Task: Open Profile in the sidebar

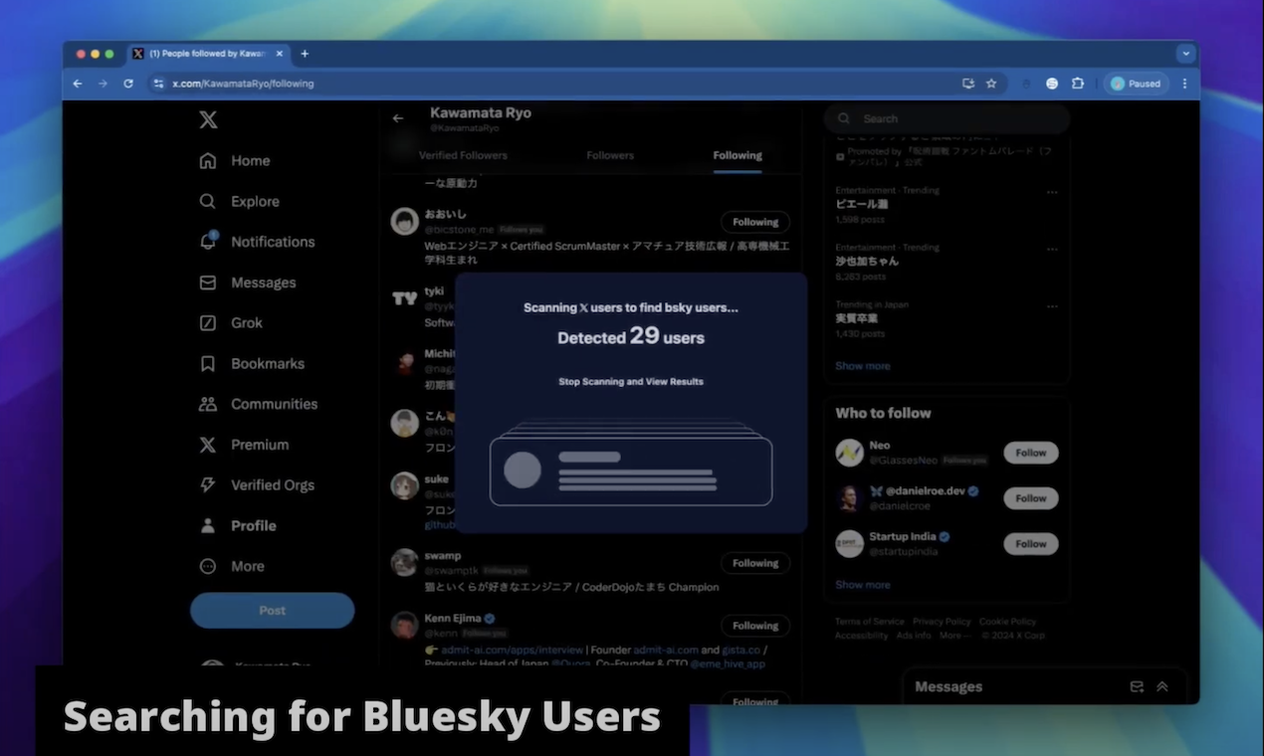Action: point(238,525)
